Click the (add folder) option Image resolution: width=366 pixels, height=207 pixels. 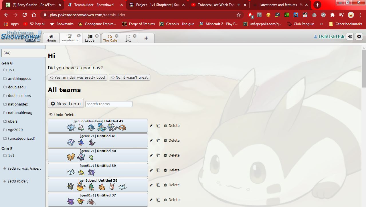[x=18, y=181]
